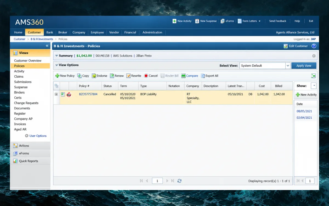329x206 pixels.
Task: Expand the Actions sidebar section
Action: point(30,146)
